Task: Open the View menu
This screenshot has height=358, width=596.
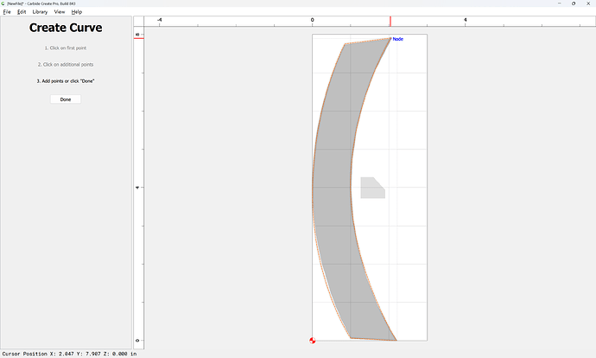Action: 60,12
